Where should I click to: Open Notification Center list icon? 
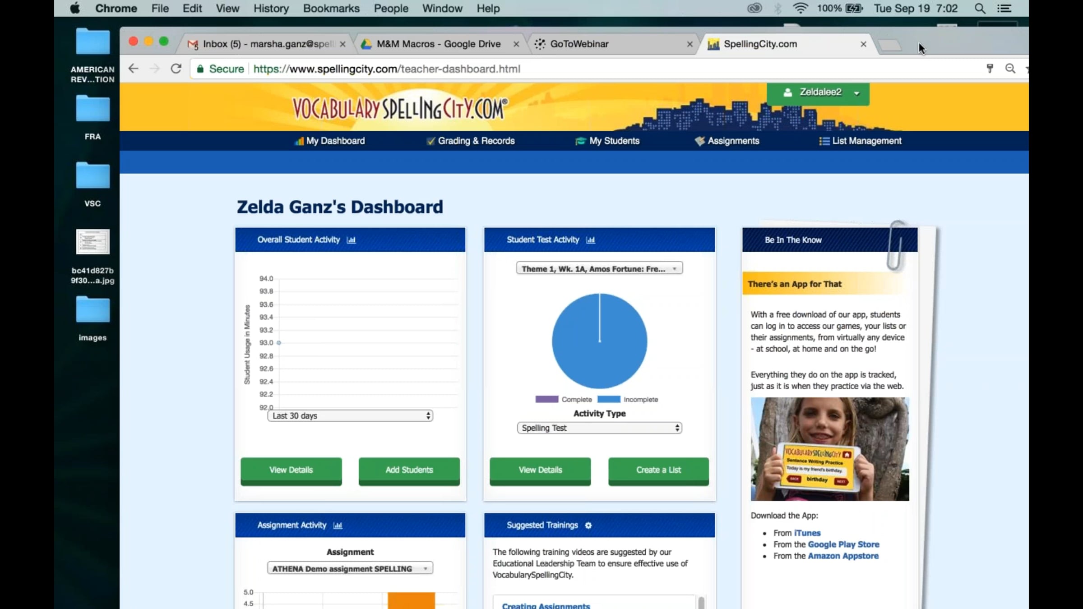click(1004, 9)
